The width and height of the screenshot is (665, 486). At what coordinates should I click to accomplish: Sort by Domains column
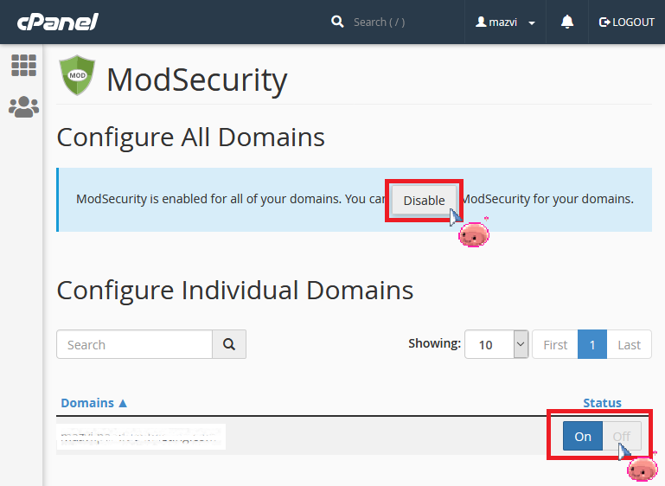(x=93, y=402)
